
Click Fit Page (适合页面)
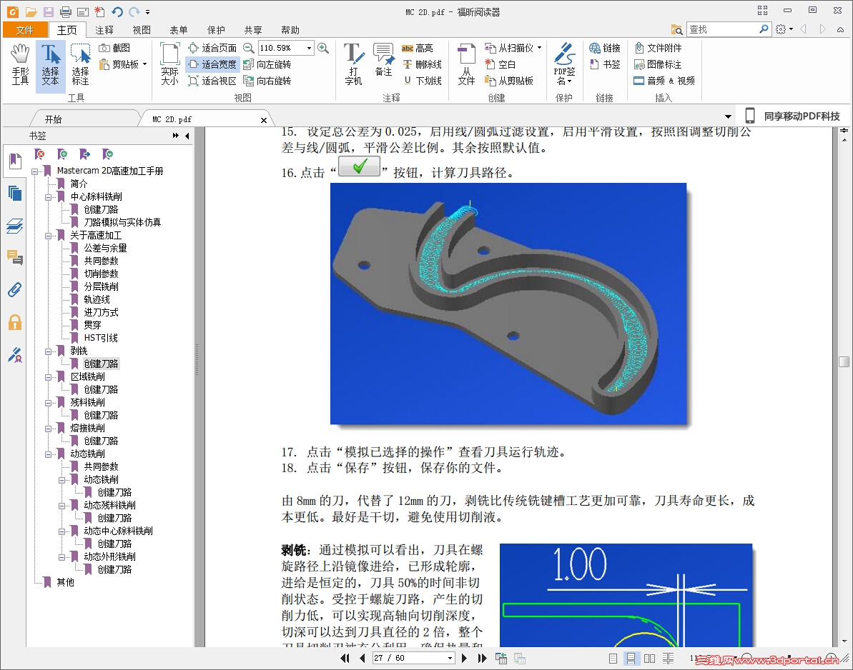point(212,48)
